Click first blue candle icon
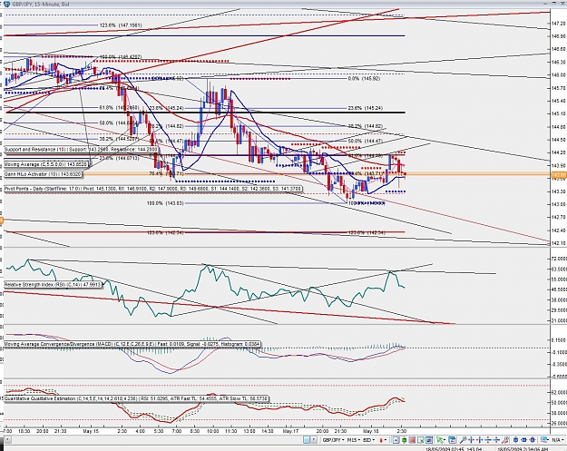The height and width of the screenshot is (451, 567). [x=515, y=440]
